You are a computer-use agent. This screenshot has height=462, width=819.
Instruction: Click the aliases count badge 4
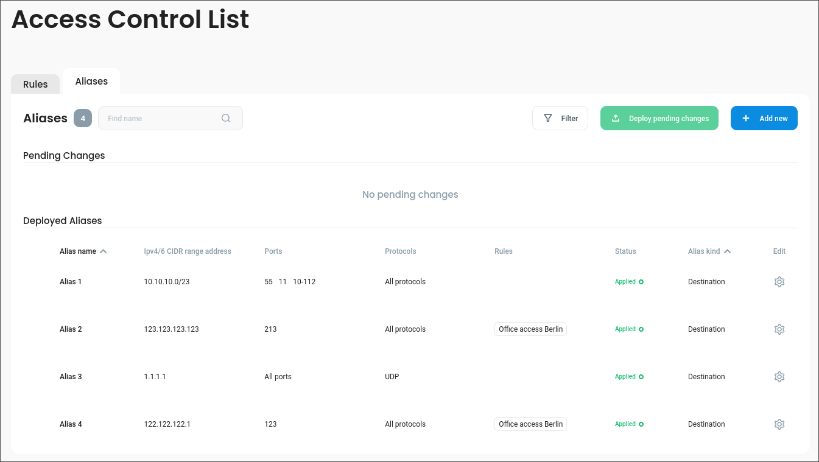coord(83,118)
